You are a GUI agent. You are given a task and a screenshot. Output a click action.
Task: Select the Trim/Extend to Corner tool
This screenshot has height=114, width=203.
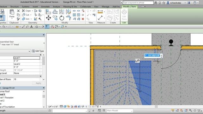click(68, 18)
